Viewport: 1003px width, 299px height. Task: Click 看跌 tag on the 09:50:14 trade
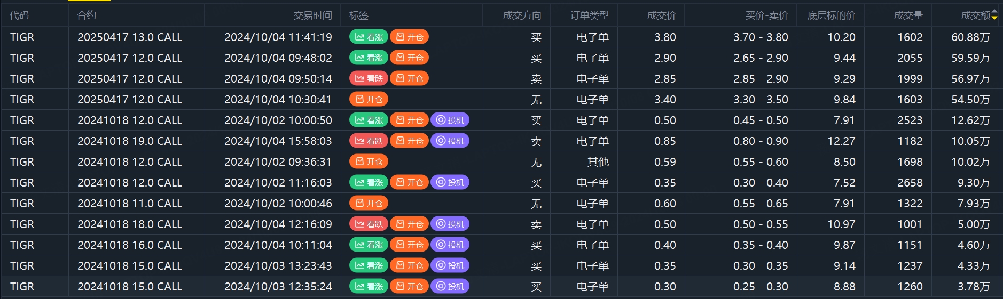(x=369, y=78)
